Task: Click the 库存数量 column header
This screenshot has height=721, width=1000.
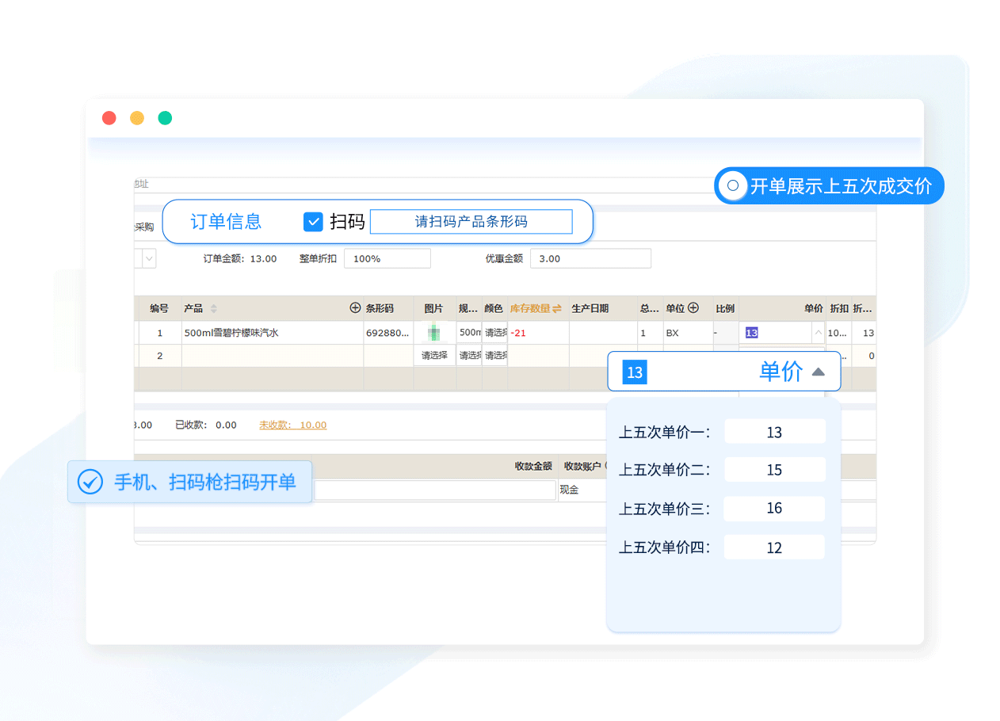Action: tap(529, 308)
